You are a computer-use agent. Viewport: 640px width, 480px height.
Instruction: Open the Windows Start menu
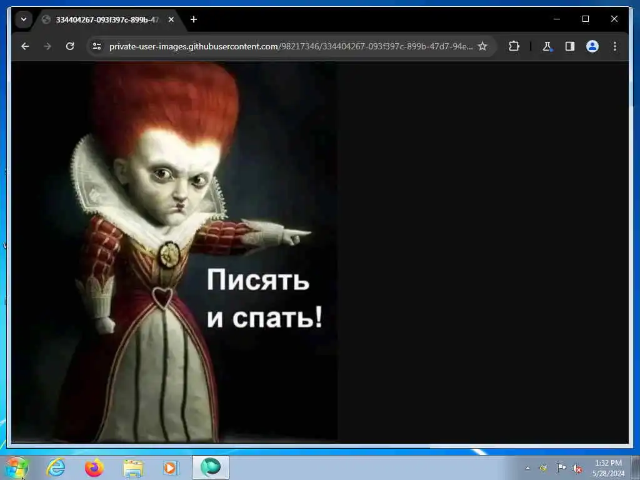(17, 467)
